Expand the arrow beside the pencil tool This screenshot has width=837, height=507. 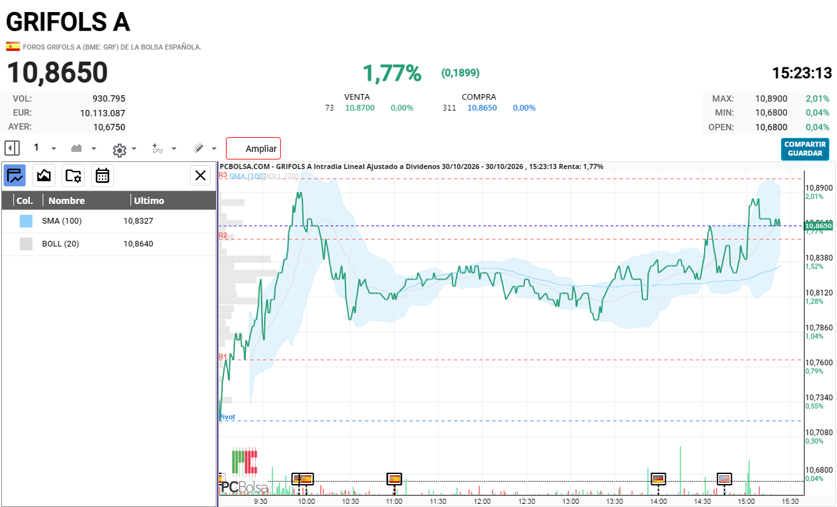[x=214, y=149]
